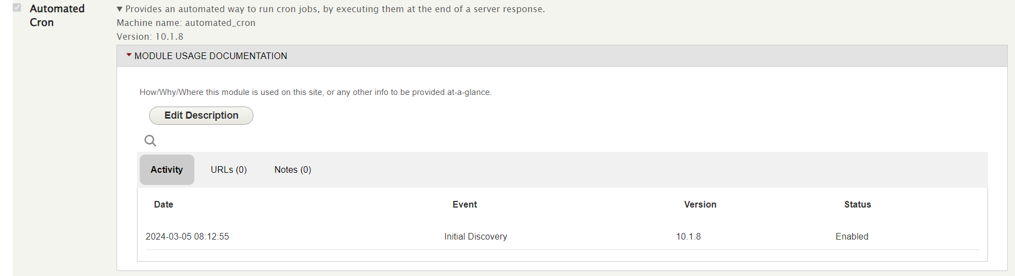Click the 'Version: 10.1.8' line under machine name
This screenshot has width=1015, height=276.
(150, 37)
